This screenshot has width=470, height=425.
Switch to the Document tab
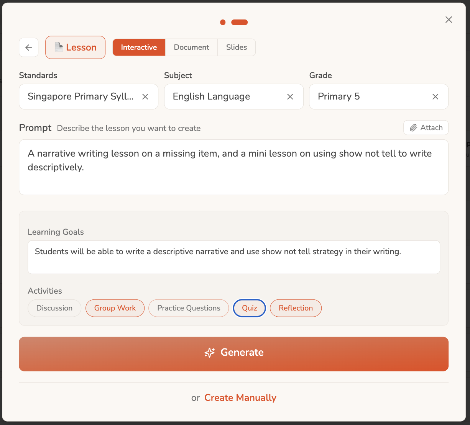(192, 47)
